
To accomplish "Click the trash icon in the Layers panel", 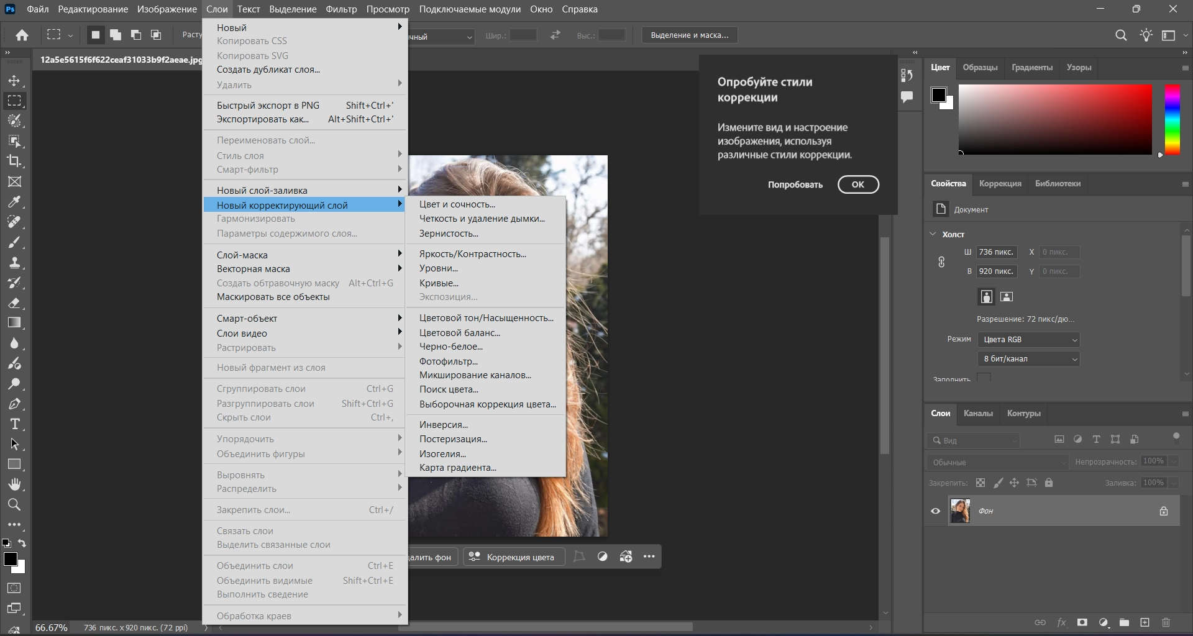I will (x=1166, y=622).
